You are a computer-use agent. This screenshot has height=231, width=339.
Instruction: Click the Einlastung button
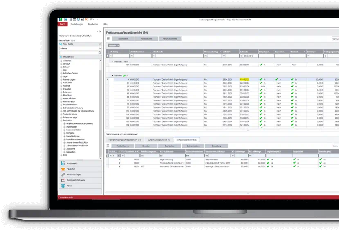point(216,146)
